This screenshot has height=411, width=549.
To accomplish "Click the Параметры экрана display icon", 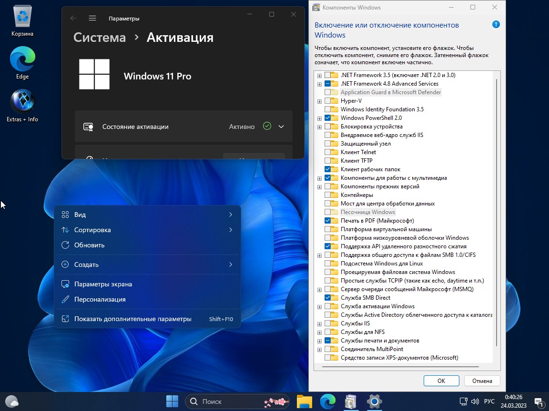I will click(65, 284).
